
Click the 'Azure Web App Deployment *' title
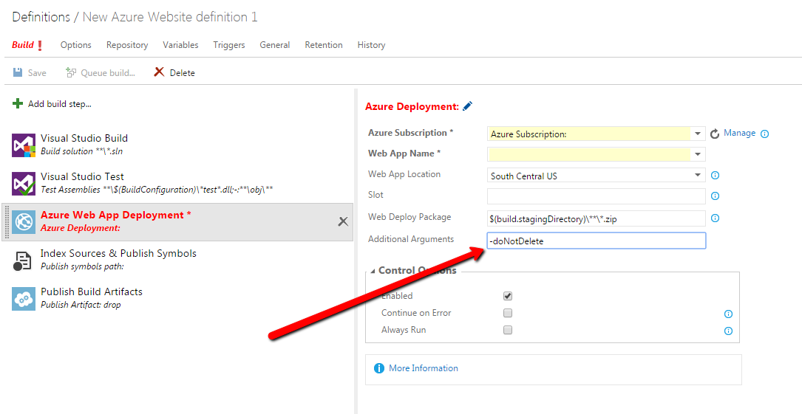(x=115, y=215)
